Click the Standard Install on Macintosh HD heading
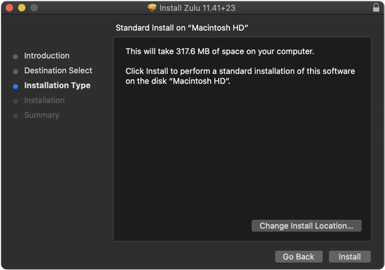The width and height of the screenshot is (385, 270). 182,28
